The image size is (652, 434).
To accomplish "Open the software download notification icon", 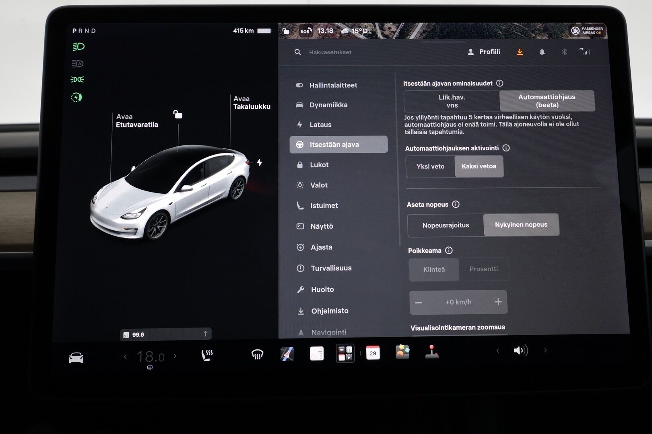I will [x=520, y=52].
